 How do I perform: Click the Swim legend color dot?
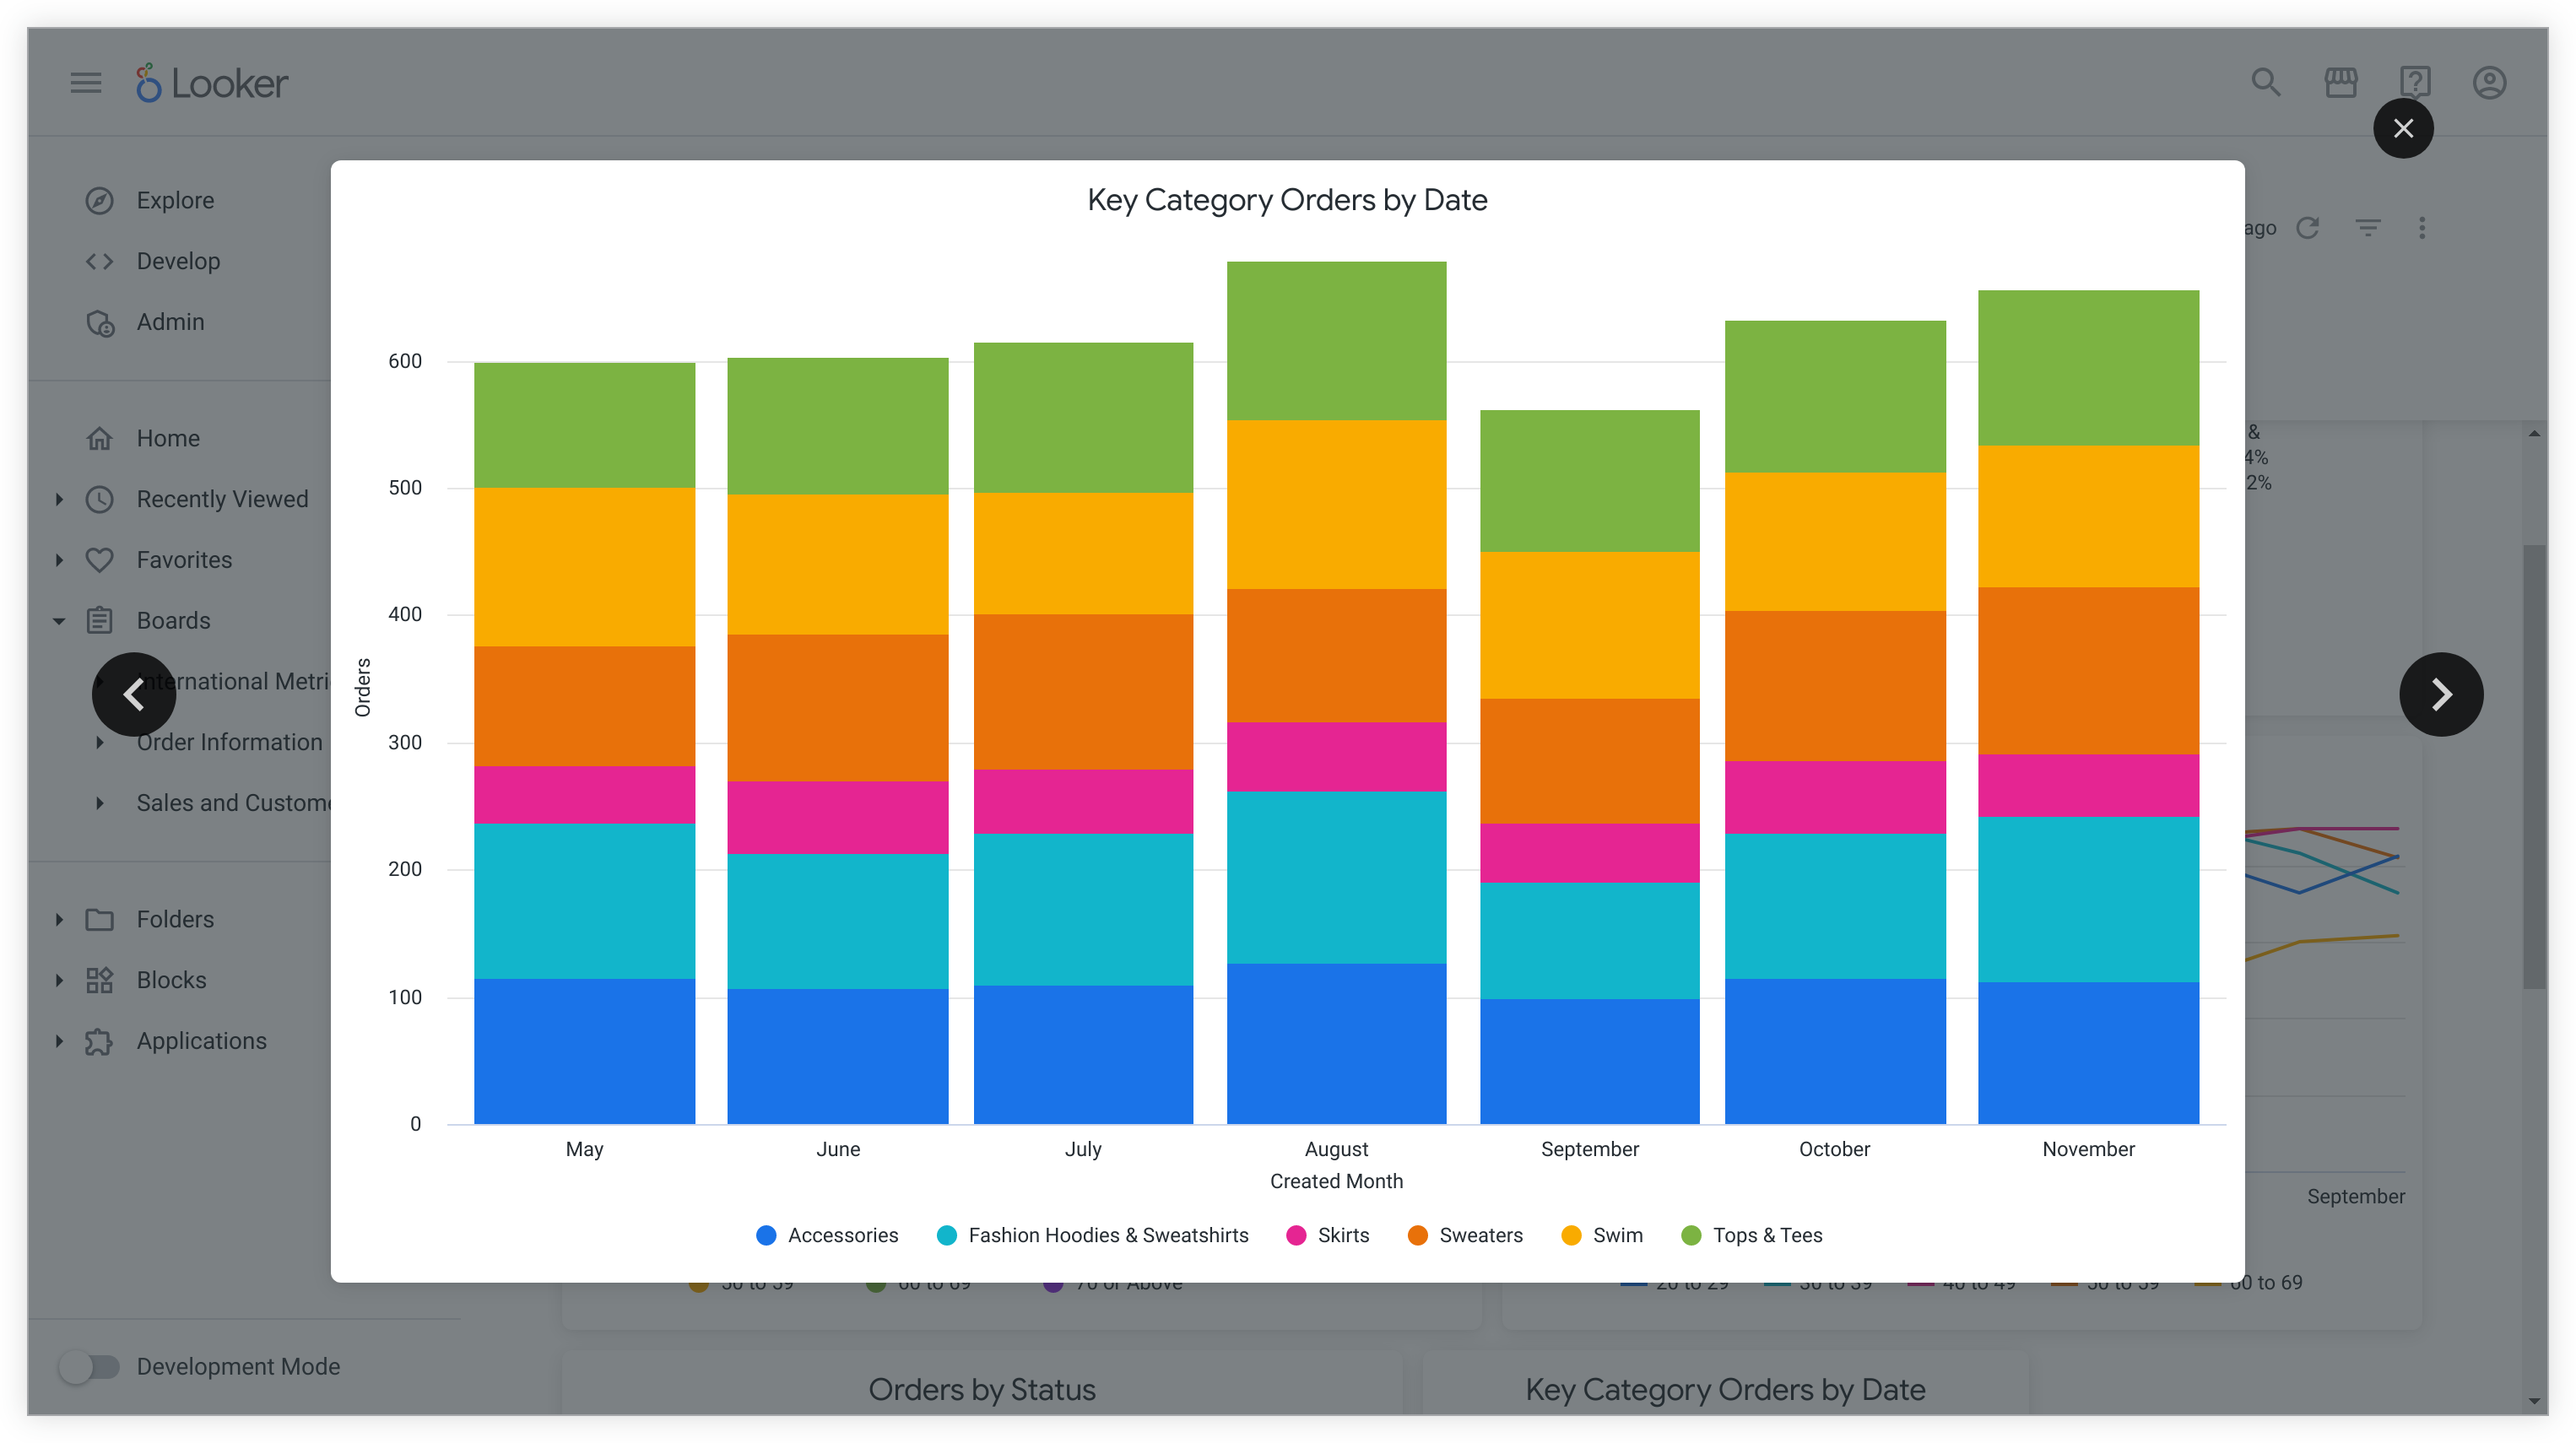[1571, 1235]
